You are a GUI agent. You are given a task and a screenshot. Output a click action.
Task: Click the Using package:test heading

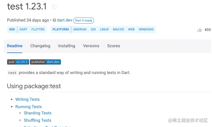34,86
